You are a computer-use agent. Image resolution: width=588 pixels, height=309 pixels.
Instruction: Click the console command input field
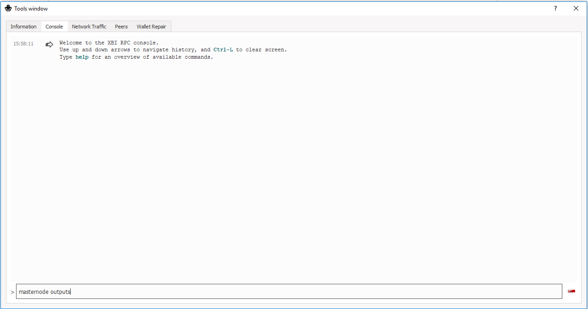click(x=289, y=292)
